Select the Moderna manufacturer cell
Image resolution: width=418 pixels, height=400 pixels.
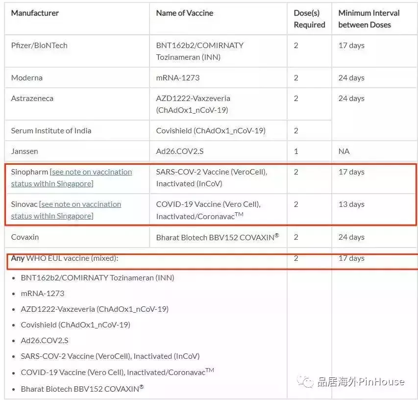click(27, 78)
